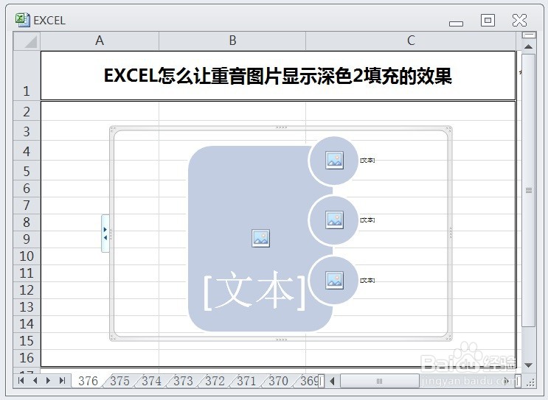This screenshot has width=548, height=400.
Task: Go to the next sheet with navigation arrow
Action: pos(48,380)
